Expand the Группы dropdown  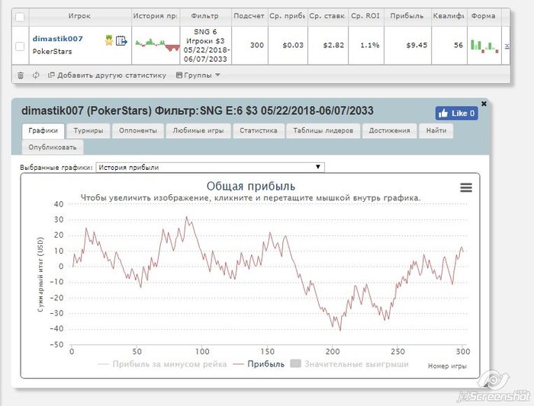[x=198, y=75]
